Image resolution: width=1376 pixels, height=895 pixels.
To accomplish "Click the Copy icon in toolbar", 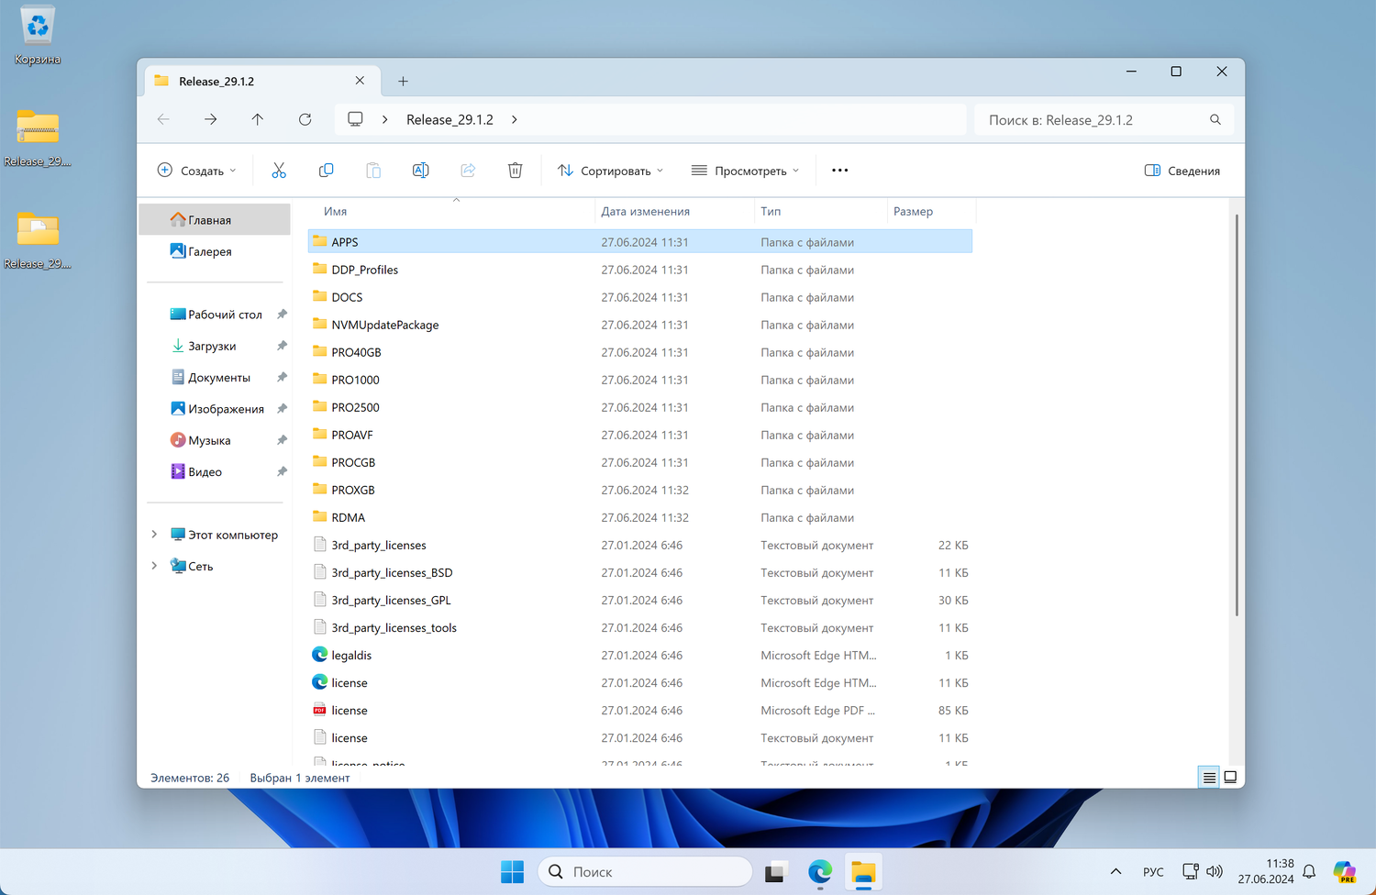I will pyautogui.click(x=326, y=171).
